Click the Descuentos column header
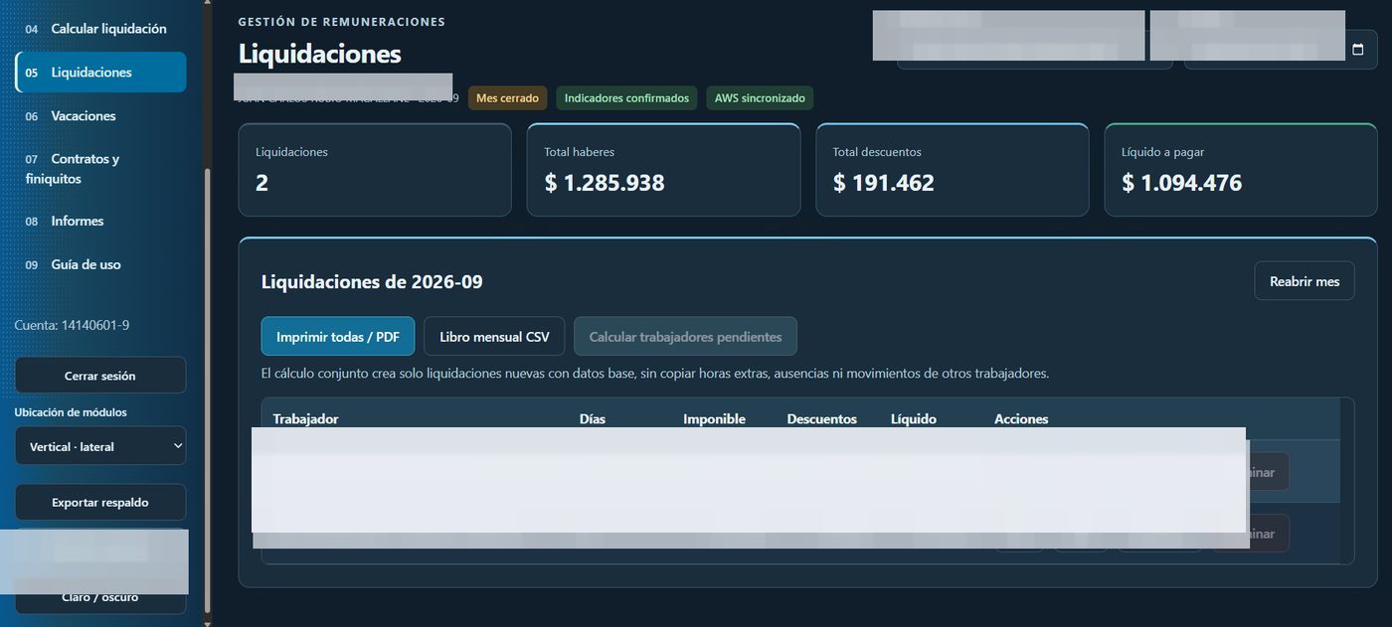Viewport: 1392px width, 627px height. [x=821, y=419]
